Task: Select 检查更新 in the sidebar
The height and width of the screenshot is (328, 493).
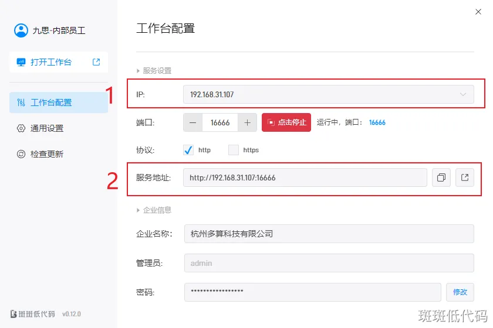Action: click(x=47, y=154)
